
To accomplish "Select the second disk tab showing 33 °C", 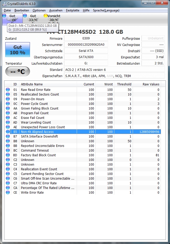I will 33,19.
